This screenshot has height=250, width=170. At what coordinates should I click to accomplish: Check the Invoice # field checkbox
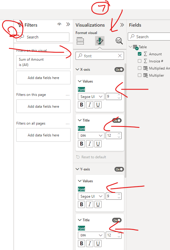[x=140, y=61]
